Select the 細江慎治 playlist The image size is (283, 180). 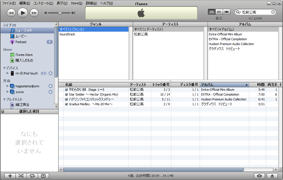click(x=27, y=105)
